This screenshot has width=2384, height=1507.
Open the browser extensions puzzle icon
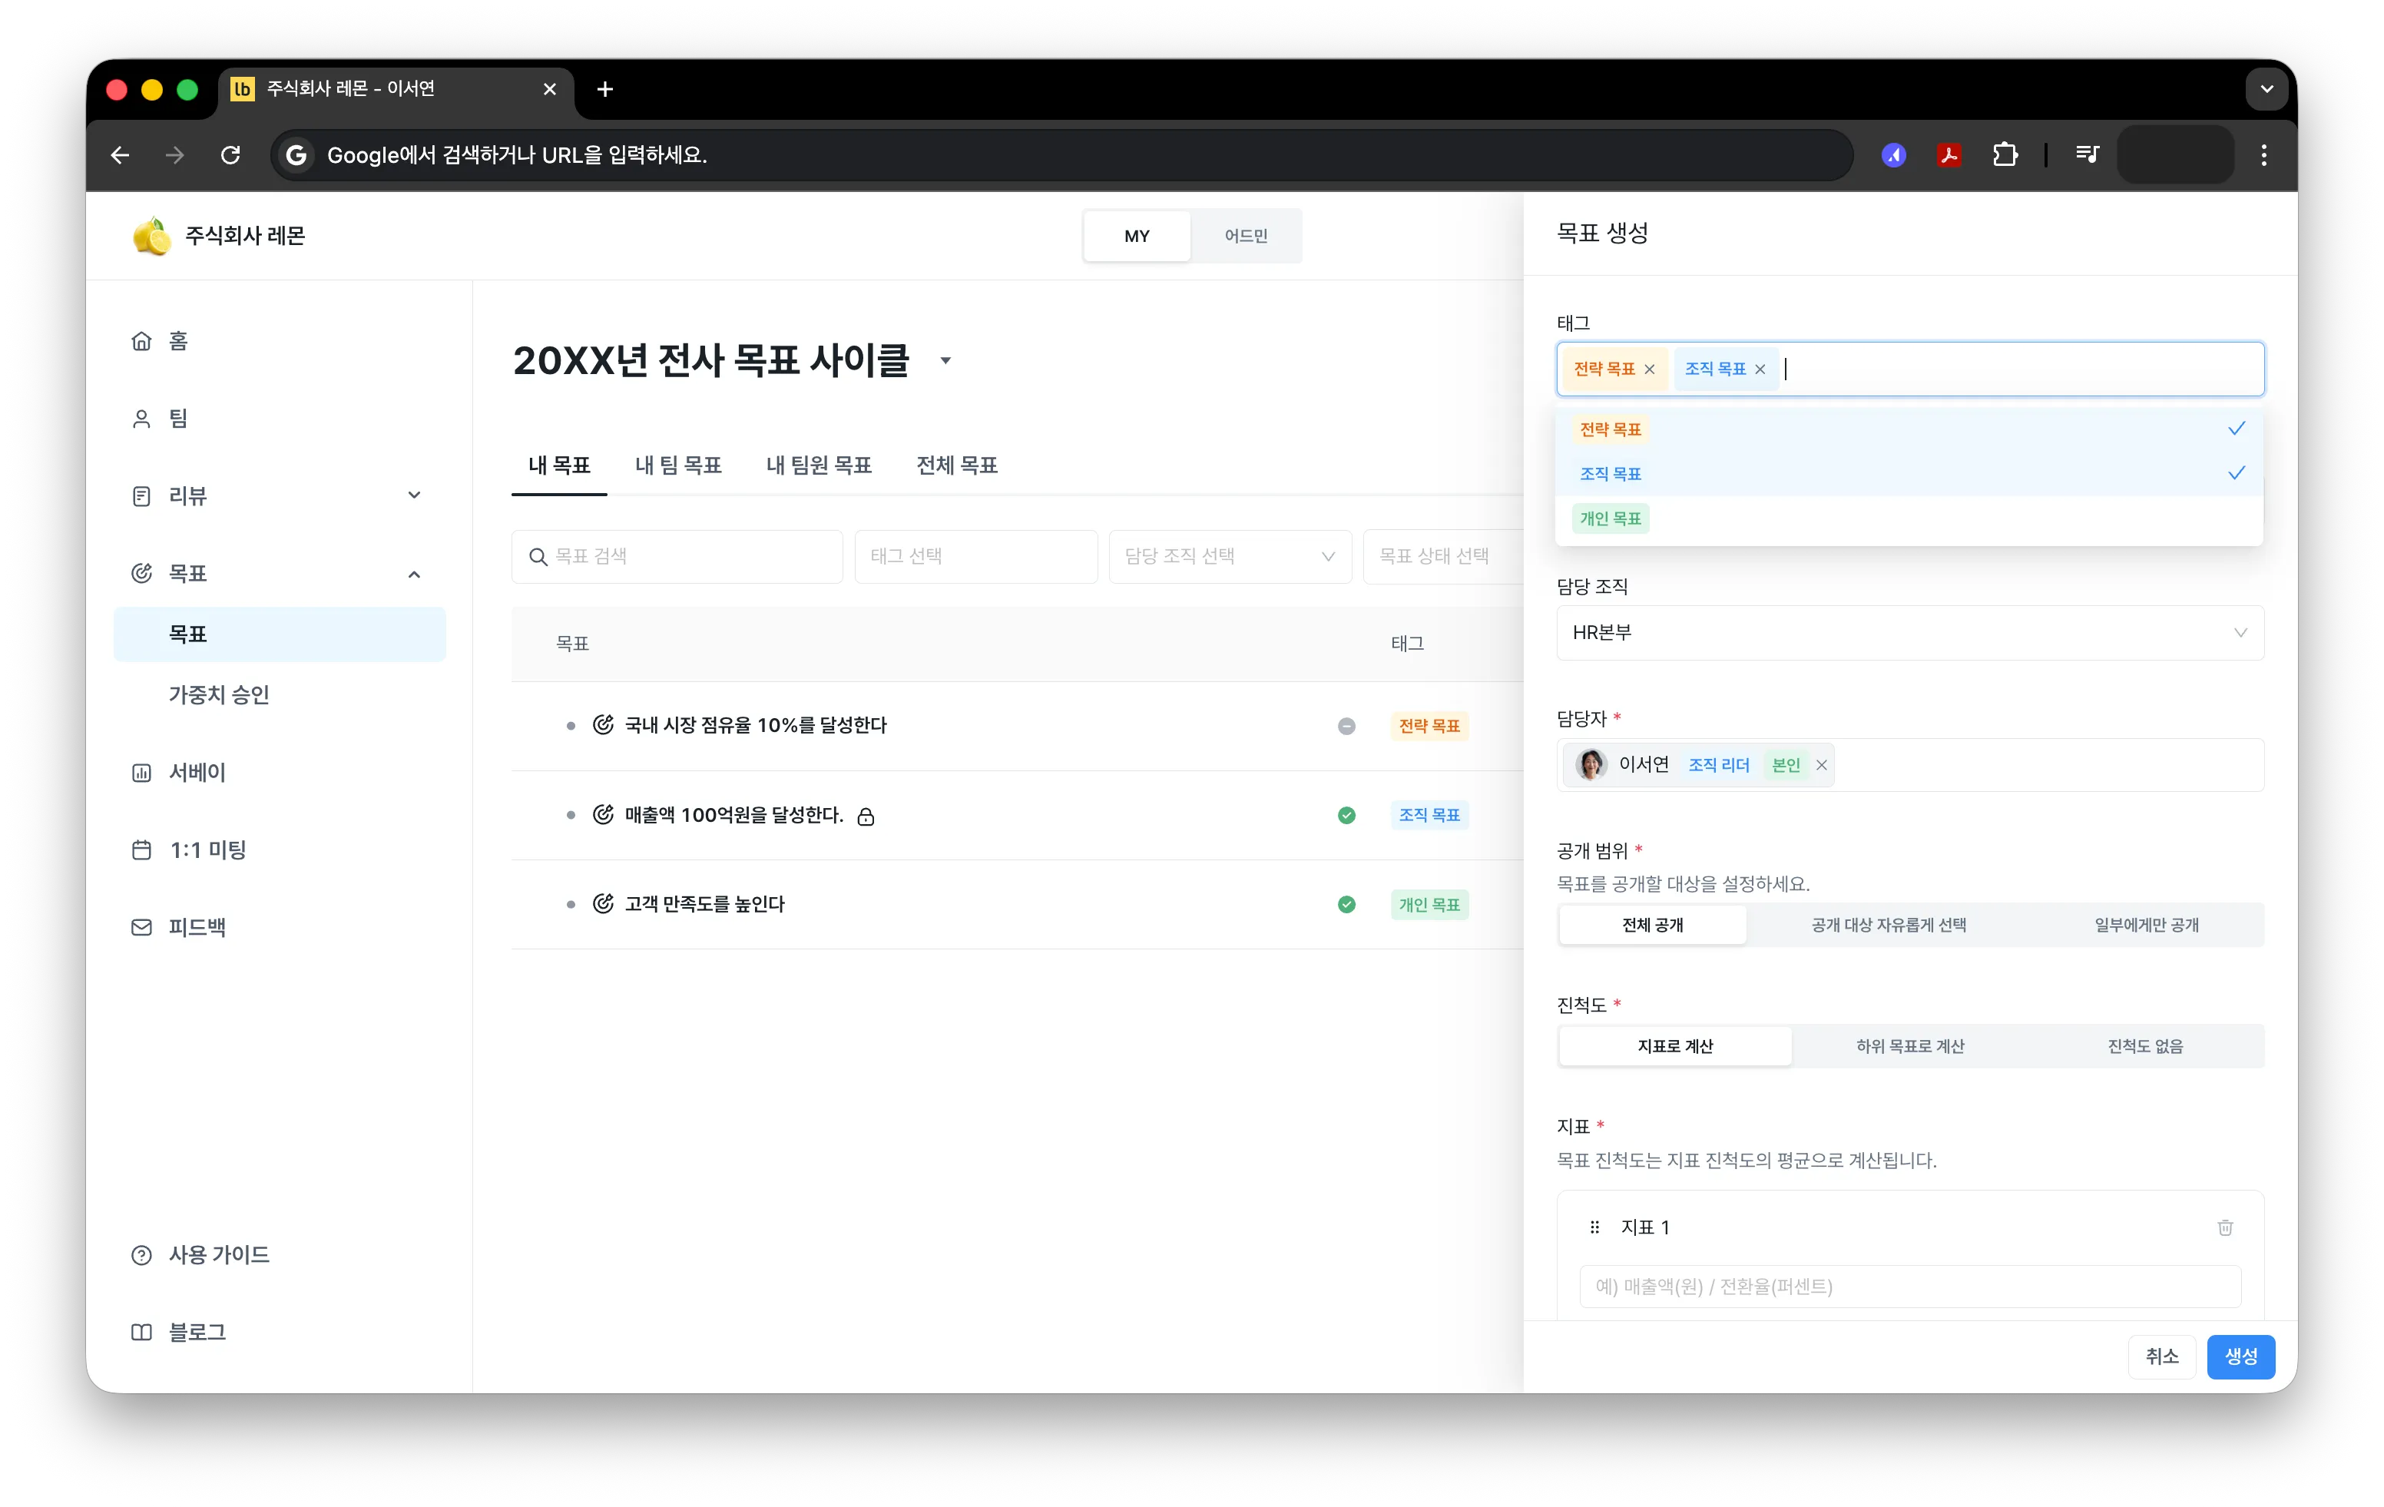tap(2005, 154)
